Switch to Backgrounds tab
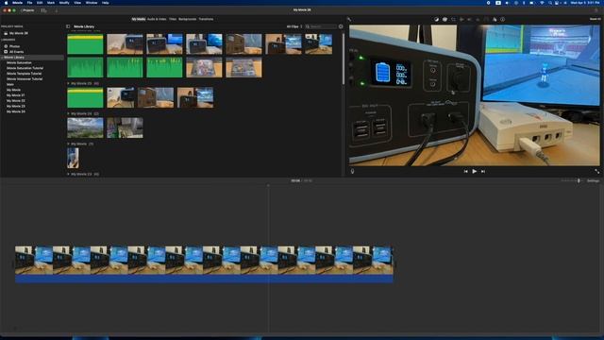This screenshot has width=604, height=340. coord(187,19)
